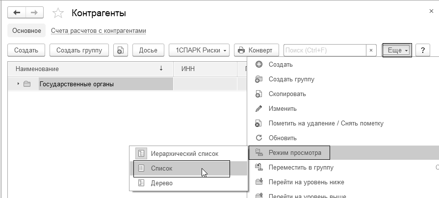The width and height of the screenshot is (439, 198).
Task: Select Список view mode
Action: point(161,168)
